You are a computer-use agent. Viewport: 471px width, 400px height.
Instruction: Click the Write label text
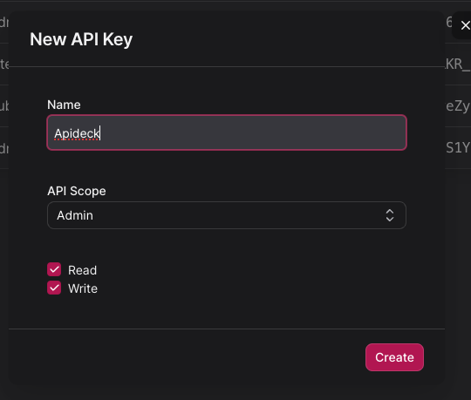(83, 288)
